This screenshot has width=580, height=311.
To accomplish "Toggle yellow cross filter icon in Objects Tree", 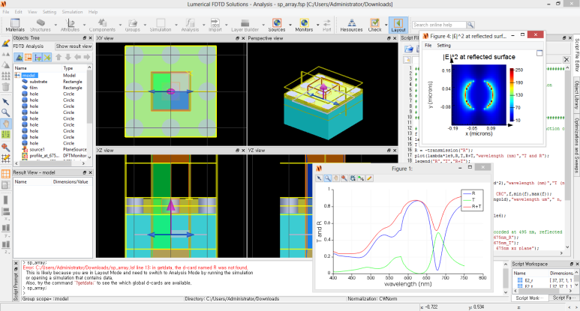I will (x=47, y=57).
